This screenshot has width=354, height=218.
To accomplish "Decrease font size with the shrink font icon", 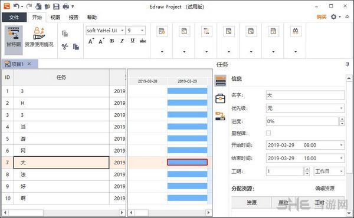I will tap(101, 41).
